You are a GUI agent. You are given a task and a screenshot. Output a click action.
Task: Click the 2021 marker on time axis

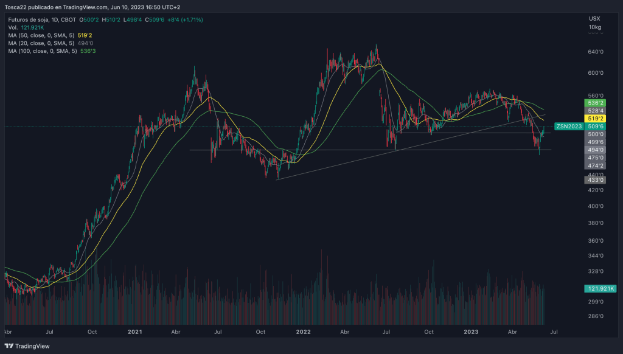point(134,333)
